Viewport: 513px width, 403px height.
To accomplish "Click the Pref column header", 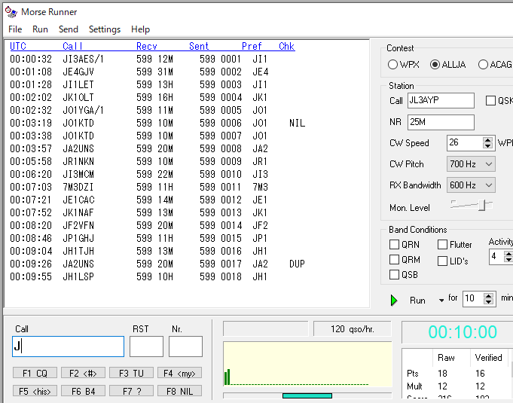I will (252, 46).
